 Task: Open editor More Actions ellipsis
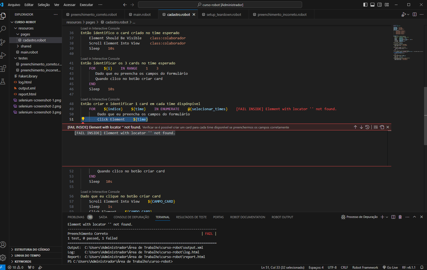(x=422, y=14)
